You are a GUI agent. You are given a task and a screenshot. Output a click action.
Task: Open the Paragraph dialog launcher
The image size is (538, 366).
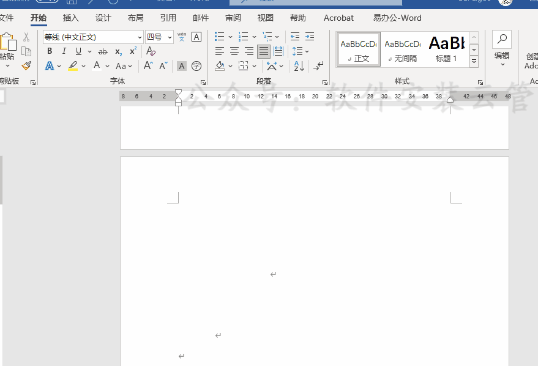tap(325, 82)
